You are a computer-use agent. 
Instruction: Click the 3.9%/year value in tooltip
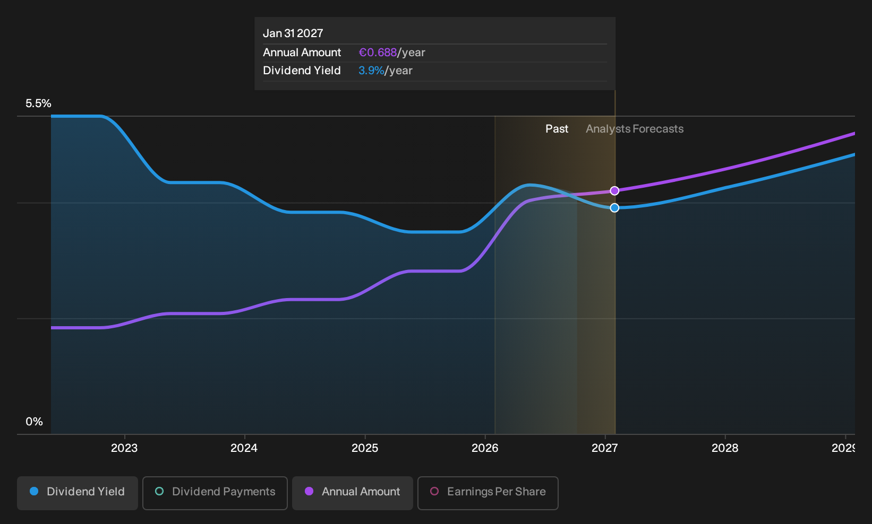[386, 71]
